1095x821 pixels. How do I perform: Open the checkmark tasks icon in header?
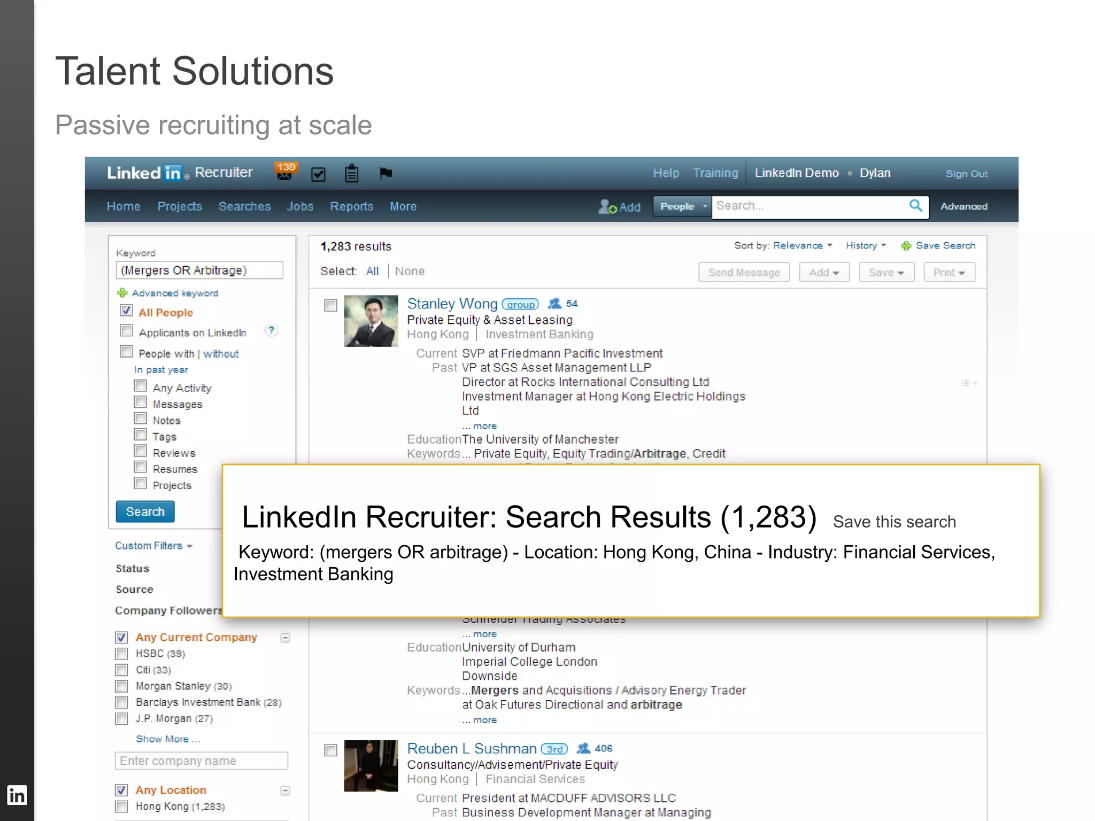[318, 174]
